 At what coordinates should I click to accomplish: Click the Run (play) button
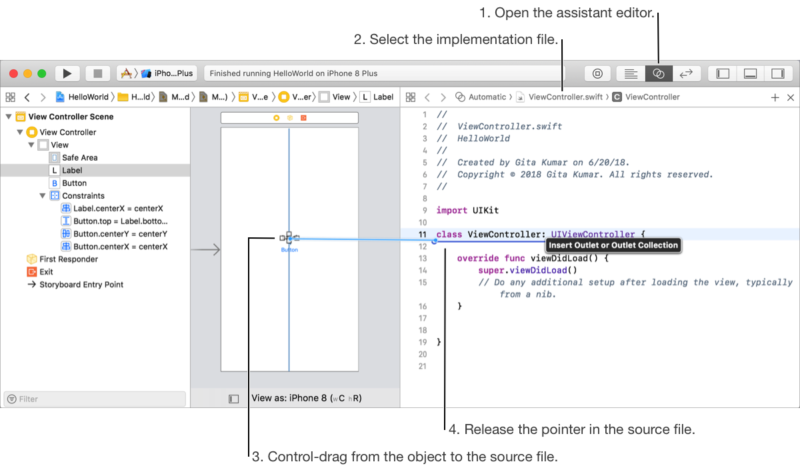point(67,73)
